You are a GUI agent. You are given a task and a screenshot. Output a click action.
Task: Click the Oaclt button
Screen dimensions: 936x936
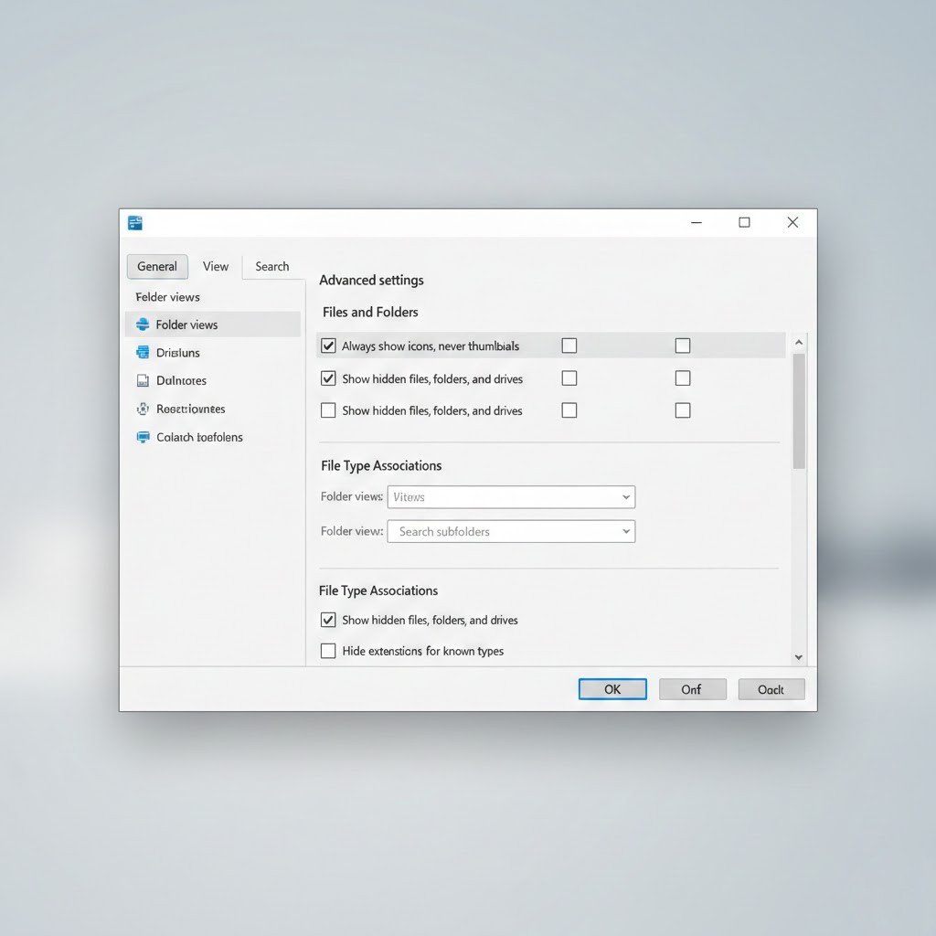[x=771, y=689]
